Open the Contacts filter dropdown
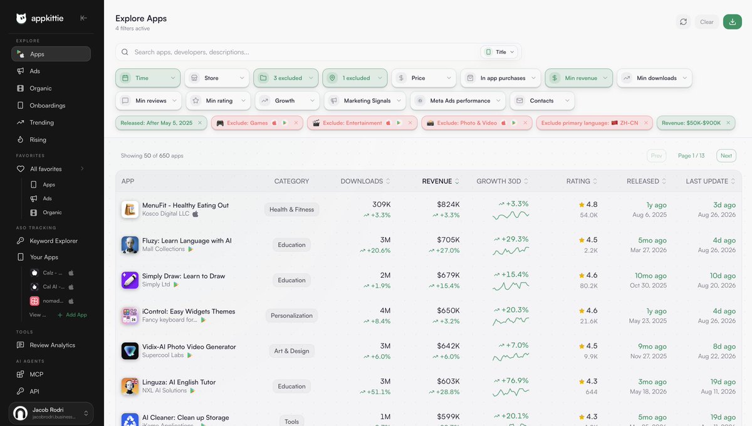The height and width of the screenshot is (426, 752). pos(542,101)
